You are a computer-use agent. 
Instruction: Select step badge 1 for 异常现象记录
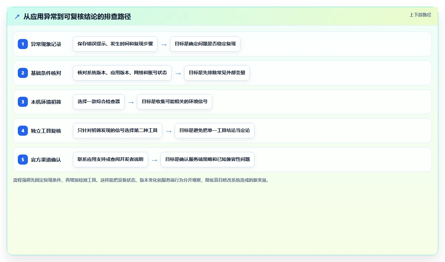(23, 44)
